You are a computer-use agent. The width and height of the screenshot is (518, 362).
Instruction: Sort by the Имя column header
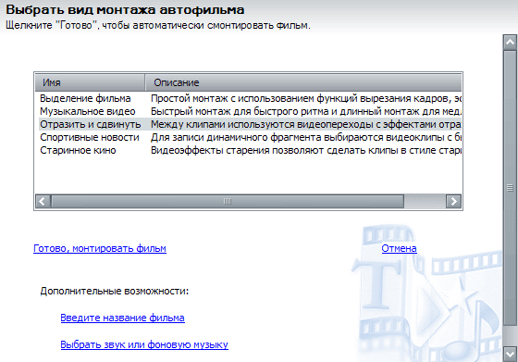90,82
